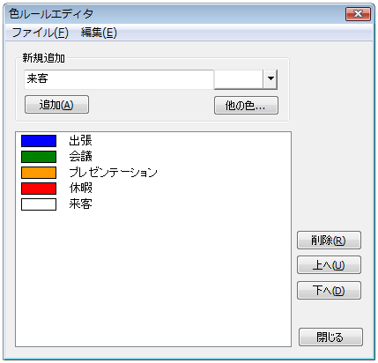Image resolution: width=378 pixels, height=363 pixels.
Task: Select the orange swatch for プレゼンテーション
Action: tap(39, 173)
